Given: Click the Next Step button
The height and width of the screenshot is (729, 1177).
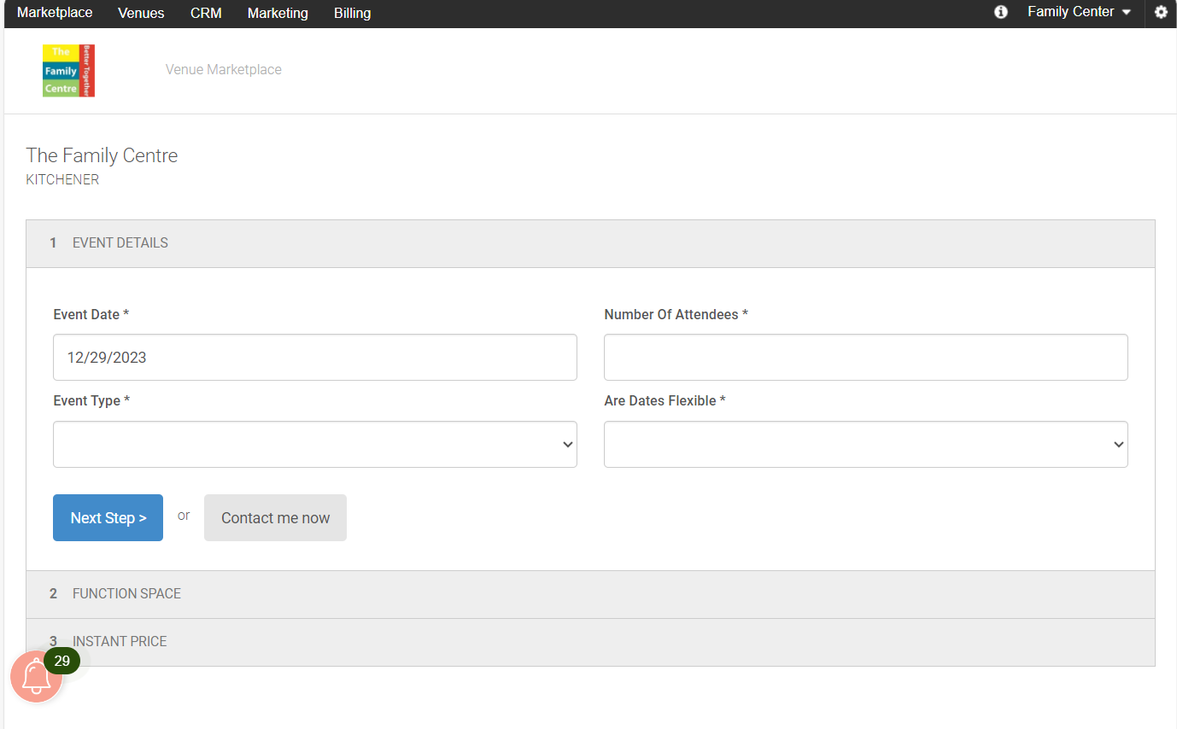Looking at the screenshot, I should tap(108, 517).
